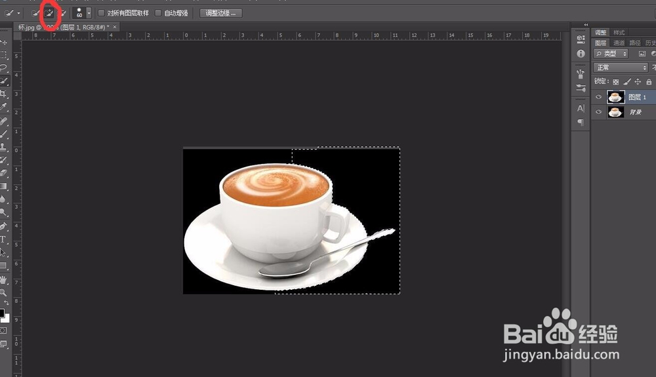This screenshot has width=656, height=377.
Task: Click the brush size 60 preview
Action: pyautogui.click(x=79, y=13)
